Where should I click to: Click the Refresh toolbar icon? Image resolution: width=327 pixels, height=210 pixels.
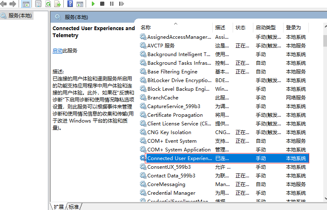tap(48, 4)
